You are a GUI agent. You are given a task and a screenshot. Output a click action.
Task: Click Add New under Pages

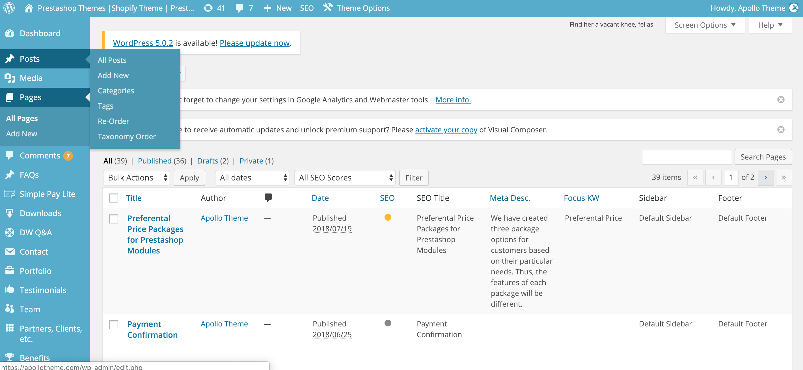pyautogui.click(x=21, y=134)
